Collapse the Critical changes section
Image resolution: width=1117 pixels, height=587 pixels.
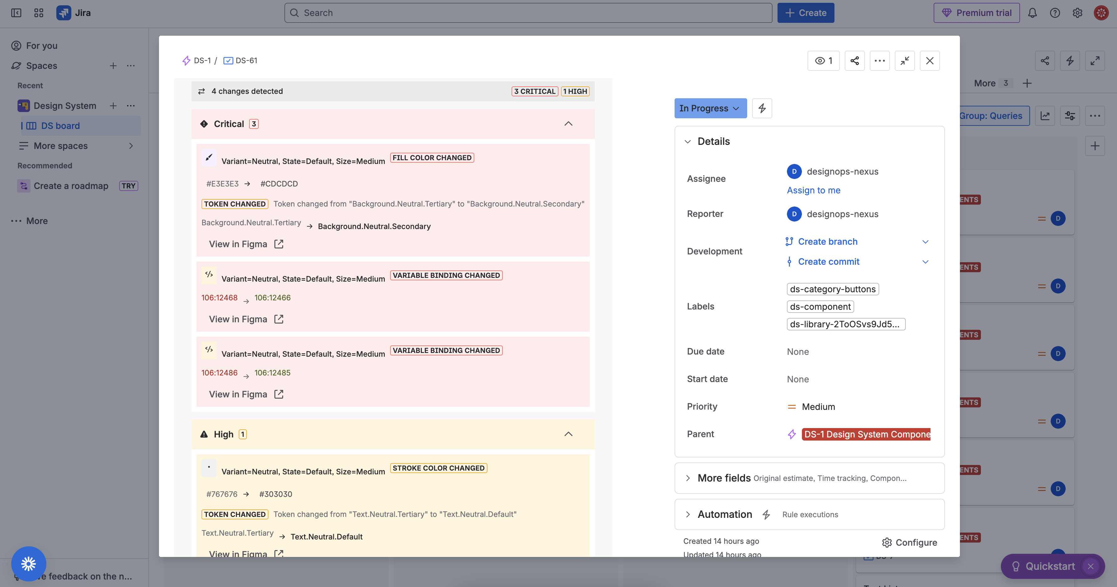(x=568, y=124)
